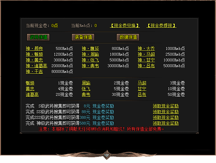Click 甄姬 in the 1现金卷 row
The width and height of the screenshot is (216, 163).
[30, 83]
